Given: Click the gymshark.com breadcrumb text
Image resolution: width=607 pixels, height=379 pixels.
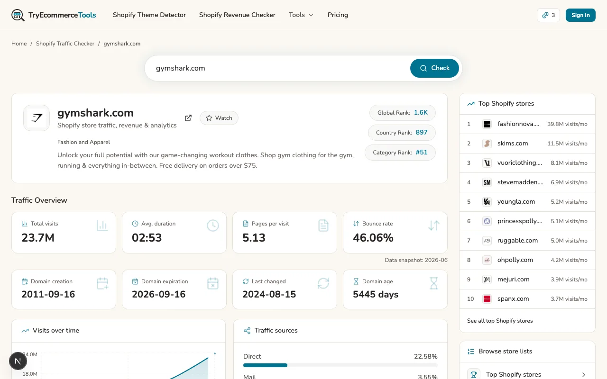Looking at the screenshot, I should 122,44.
